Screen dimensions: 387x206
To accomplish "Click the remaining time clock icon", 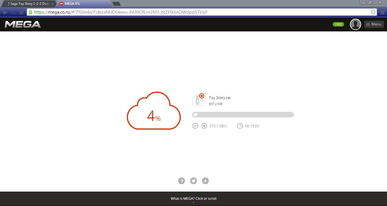I will click(240, 126).
